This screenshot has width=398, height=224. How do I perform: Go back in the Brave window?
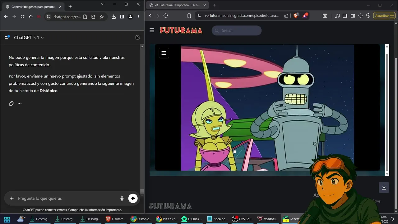[x=150, y=16]
